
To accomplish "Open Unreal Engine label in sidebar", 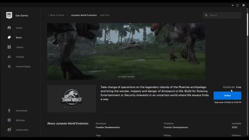I will (23, 66).
